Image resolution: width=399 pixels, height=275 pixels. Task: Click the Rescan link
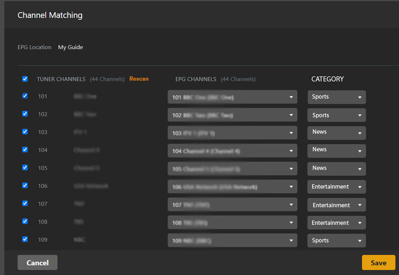(139, 79)
